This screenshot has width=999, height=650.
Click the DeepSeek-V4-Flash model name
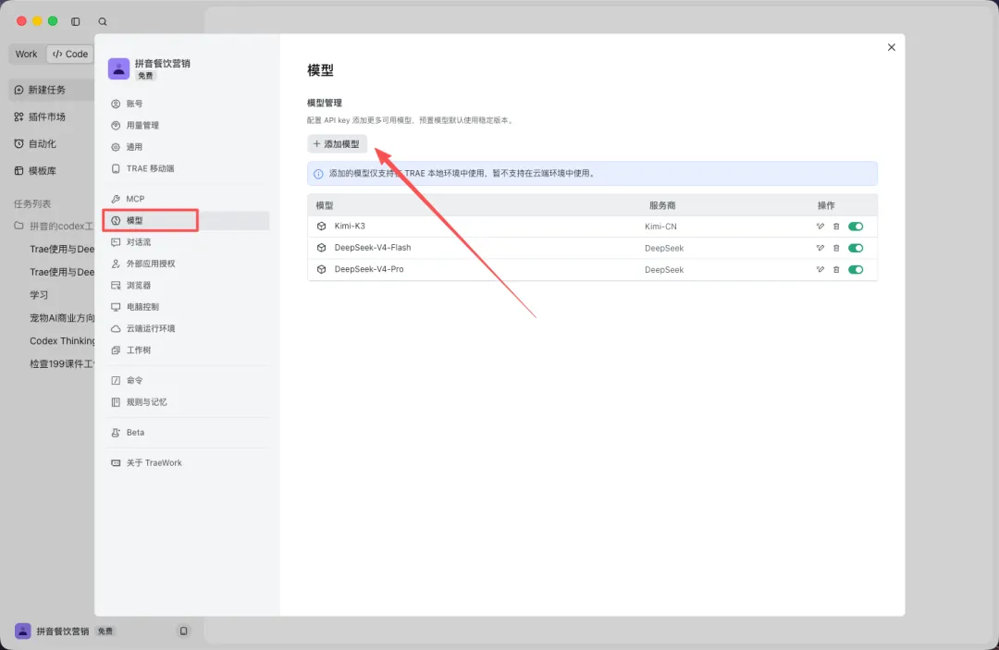click(373, 248)
